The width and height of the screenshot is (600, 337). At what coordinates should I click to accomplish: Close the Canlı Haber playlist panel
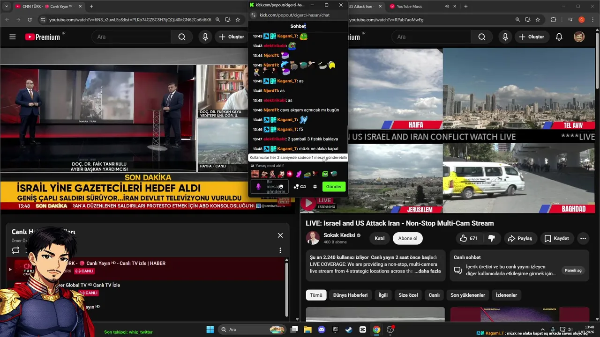(280, 235)
